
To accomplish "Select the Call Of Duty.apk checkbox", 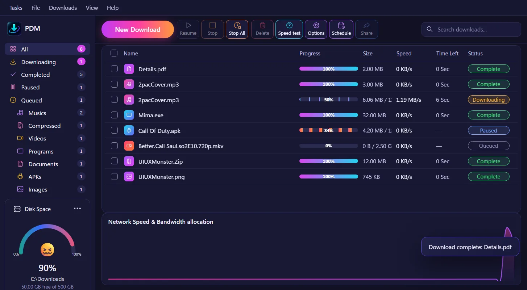I will point(114,130).
